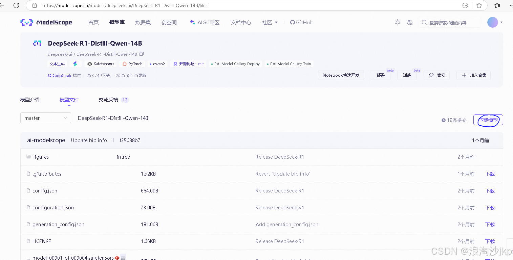Screen dimensions: 513x260
Task: Open 创空间 in navigation
Action: 169,22
